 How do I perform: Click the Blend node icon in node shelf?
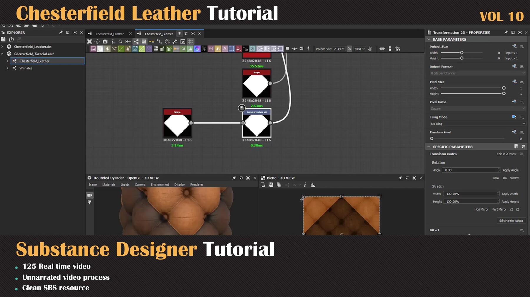[107, 49]
